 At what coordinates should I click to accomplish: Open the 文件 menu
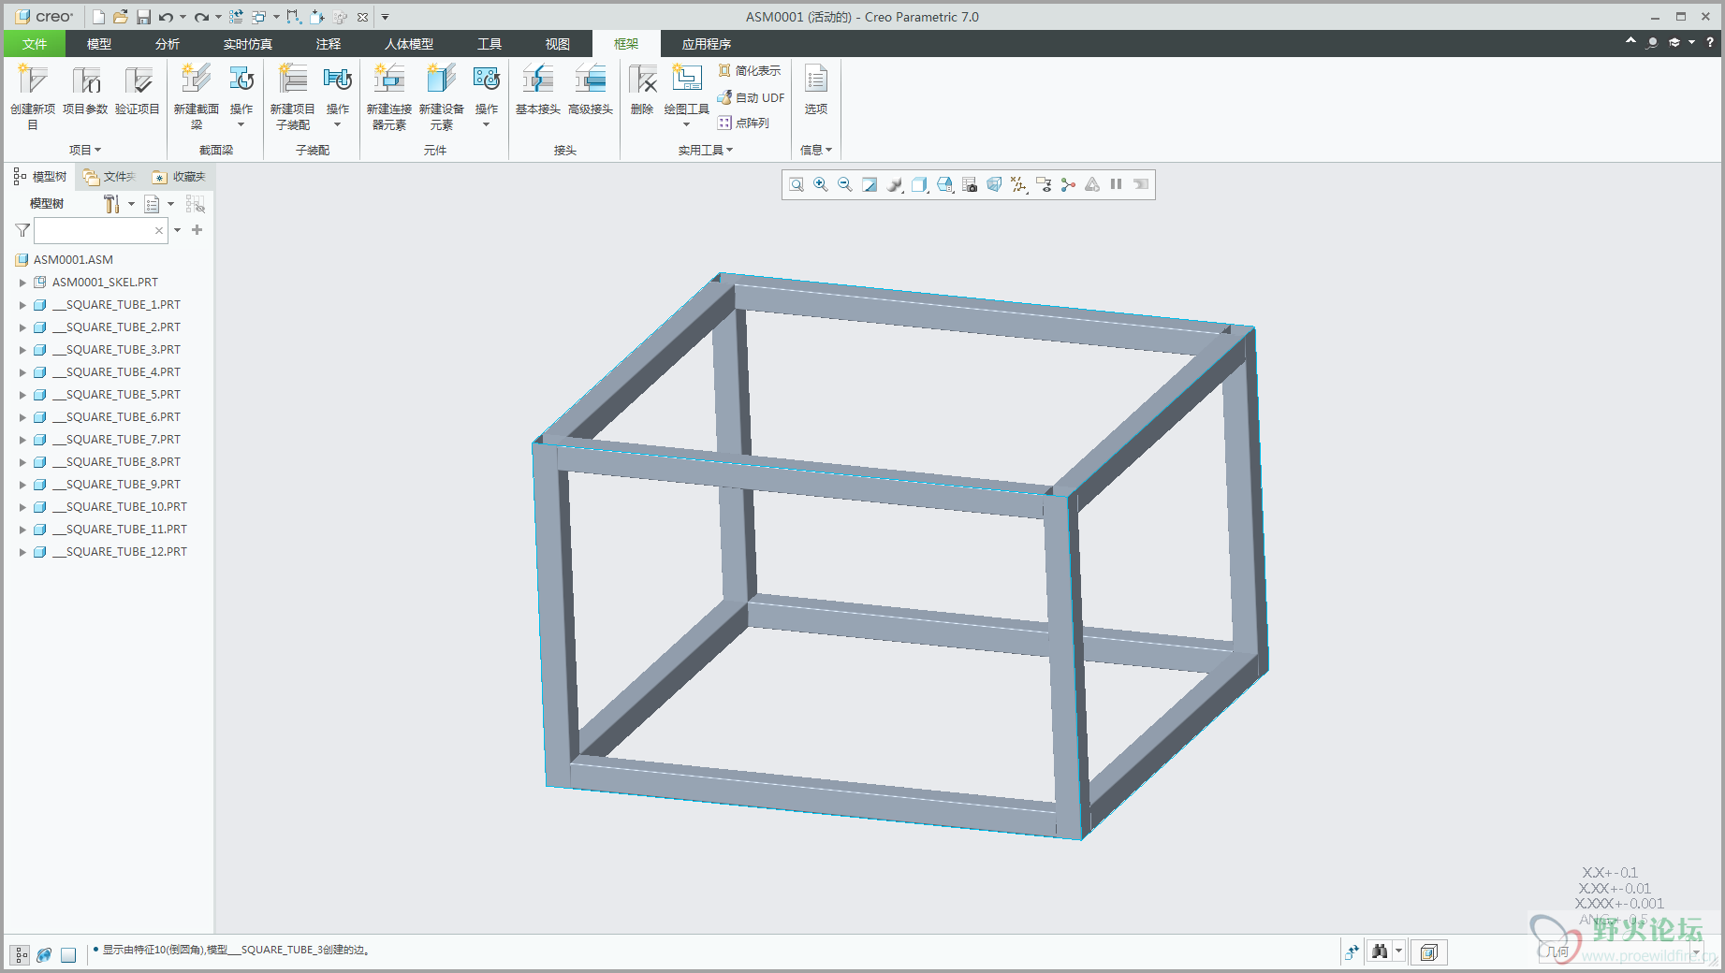point(35,44)
